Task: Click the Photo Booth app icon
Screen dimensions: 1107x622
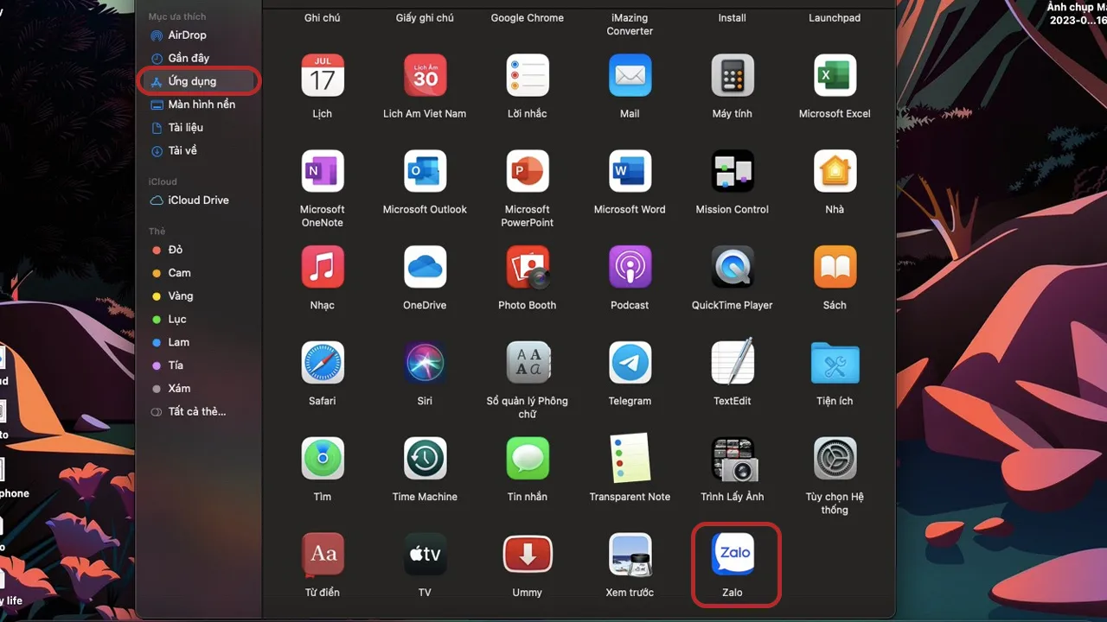Action: [x=528, y=267]
